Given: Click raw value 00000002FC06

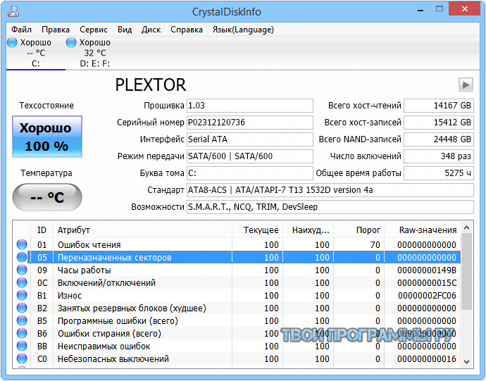Looking at the screenshot, I should click(427, 296).
